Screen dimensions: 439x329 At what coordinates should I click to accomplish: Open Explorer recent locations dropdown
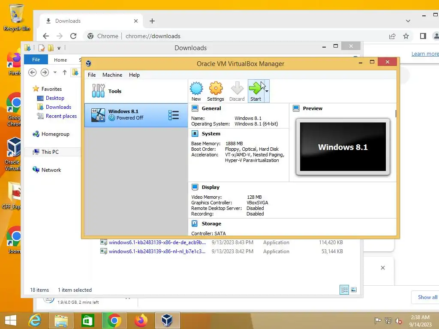pos(55,73)
